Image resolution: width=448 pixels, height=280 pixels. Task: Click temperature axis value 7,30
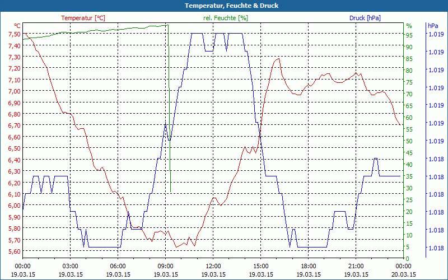[15, 57]
